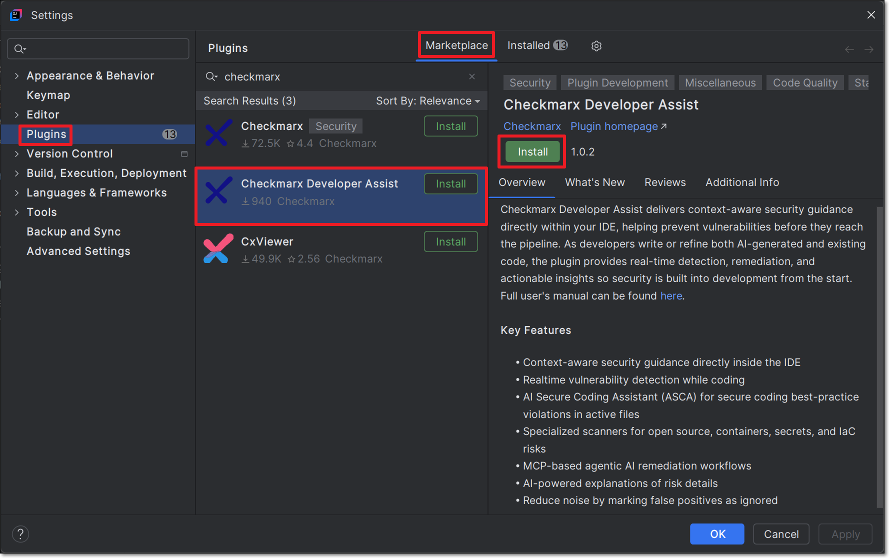The width and height of the screenshot is (889, 558).
Task: Open the Additional Info tab
Action: click(x=742, y=182)
